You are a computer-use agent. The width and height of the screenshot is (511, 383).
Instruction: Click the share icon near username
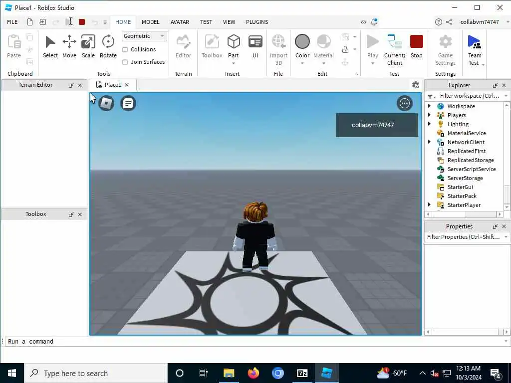point(449,22)
